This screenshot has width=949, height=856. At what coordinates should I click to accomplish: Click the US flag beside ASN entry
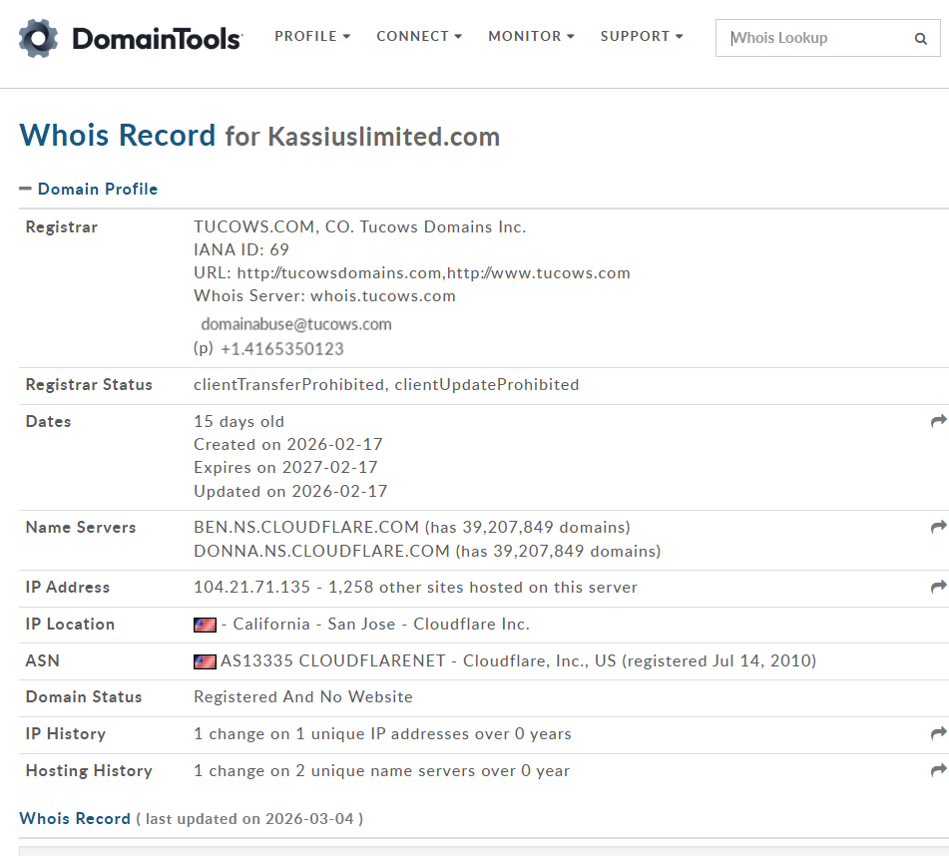pyautogui.click(x=205, y=660)
